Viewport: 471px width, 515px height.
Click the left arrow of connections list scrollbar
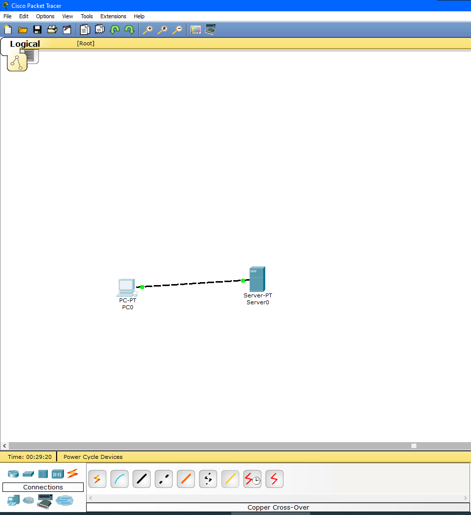(x=91, y=498)
